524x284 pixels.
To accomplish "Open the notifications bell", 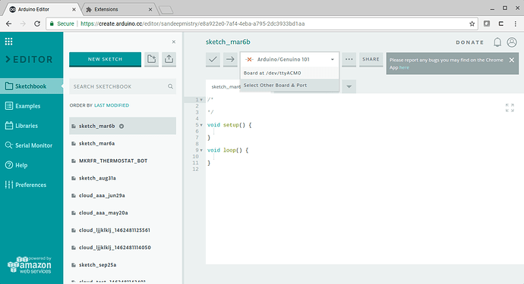I will click(497, 42).
